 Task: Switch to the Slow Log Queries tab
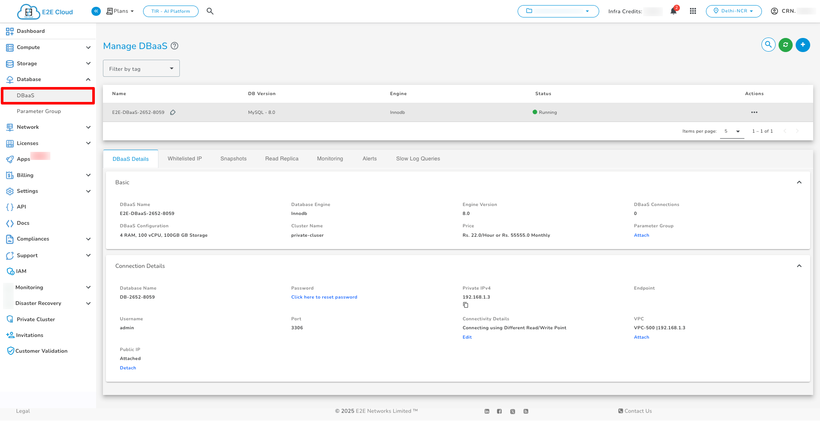pos(418,159)
